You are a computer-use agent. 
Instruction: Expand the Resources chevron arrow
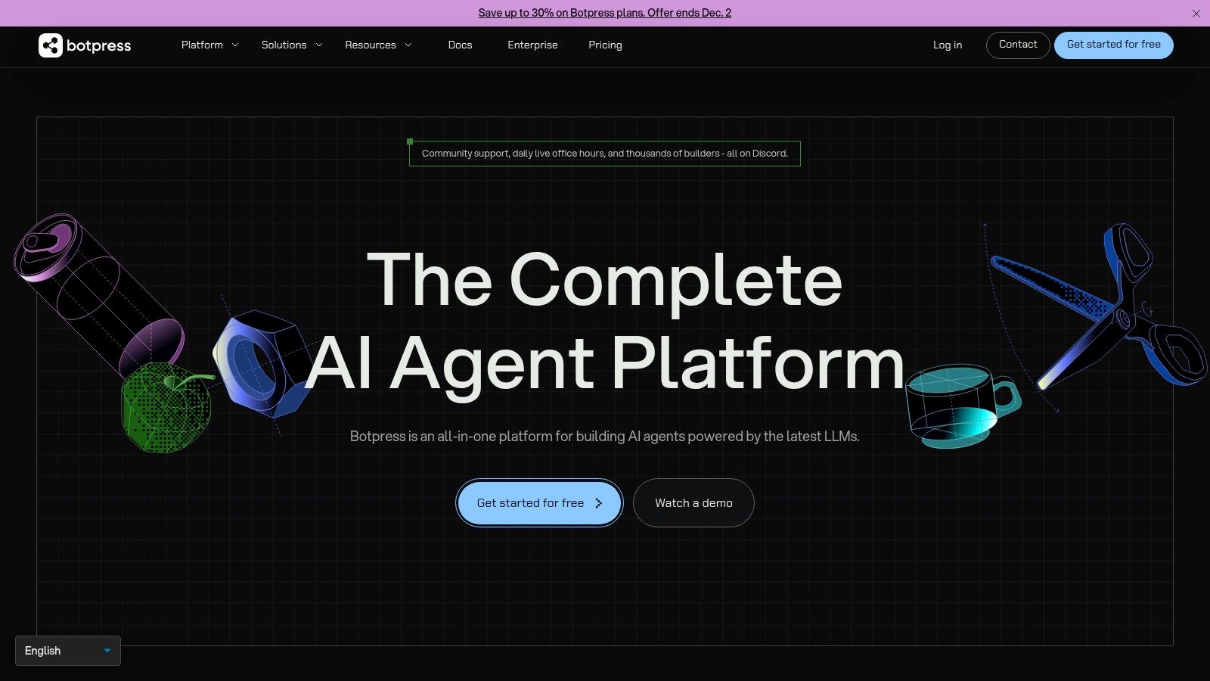[x=408, y=45]
